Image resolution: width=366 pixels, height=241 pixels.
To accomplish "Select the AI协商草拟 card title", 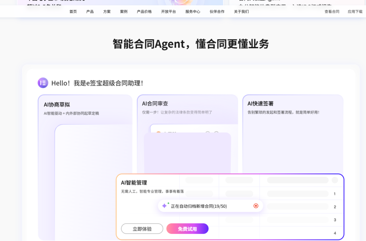I will (57, 105).
